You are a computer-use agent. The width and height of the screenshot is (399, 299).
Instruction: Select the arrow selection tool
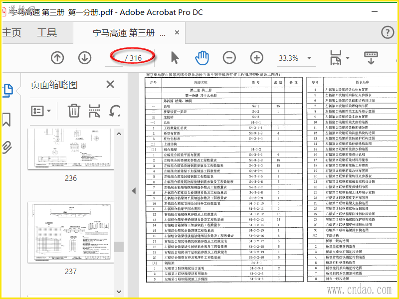175,58
